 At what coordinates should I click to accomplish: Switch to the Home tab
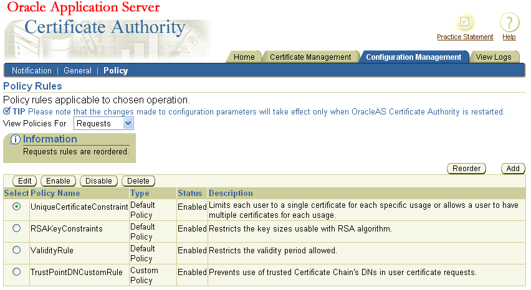pyautogui.click(x=244, y=57)
